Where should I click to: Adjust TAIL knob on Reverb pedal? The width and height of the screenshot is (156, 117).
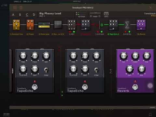click(123, 56)
